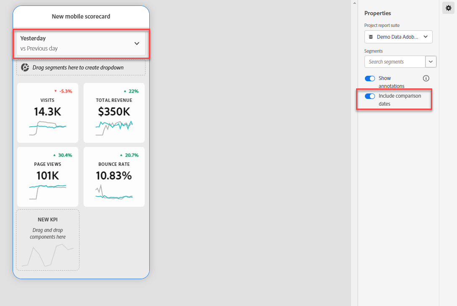Screen dimensions: 457x306
Task: Click the info icon beside Show annotations
Action: (426, 78)
